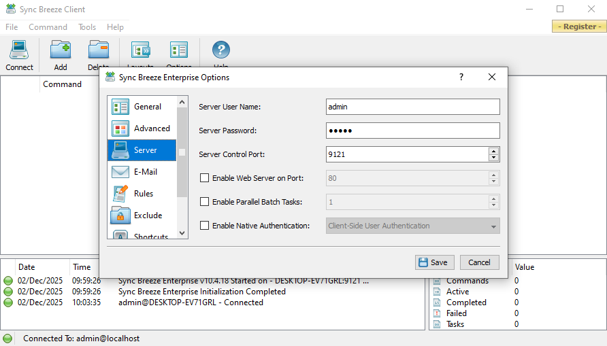Toggle Enable Parallel Batch Tasks checkbox
The width and height of the screenshot is (607, 346).
(x=204, y=202)
